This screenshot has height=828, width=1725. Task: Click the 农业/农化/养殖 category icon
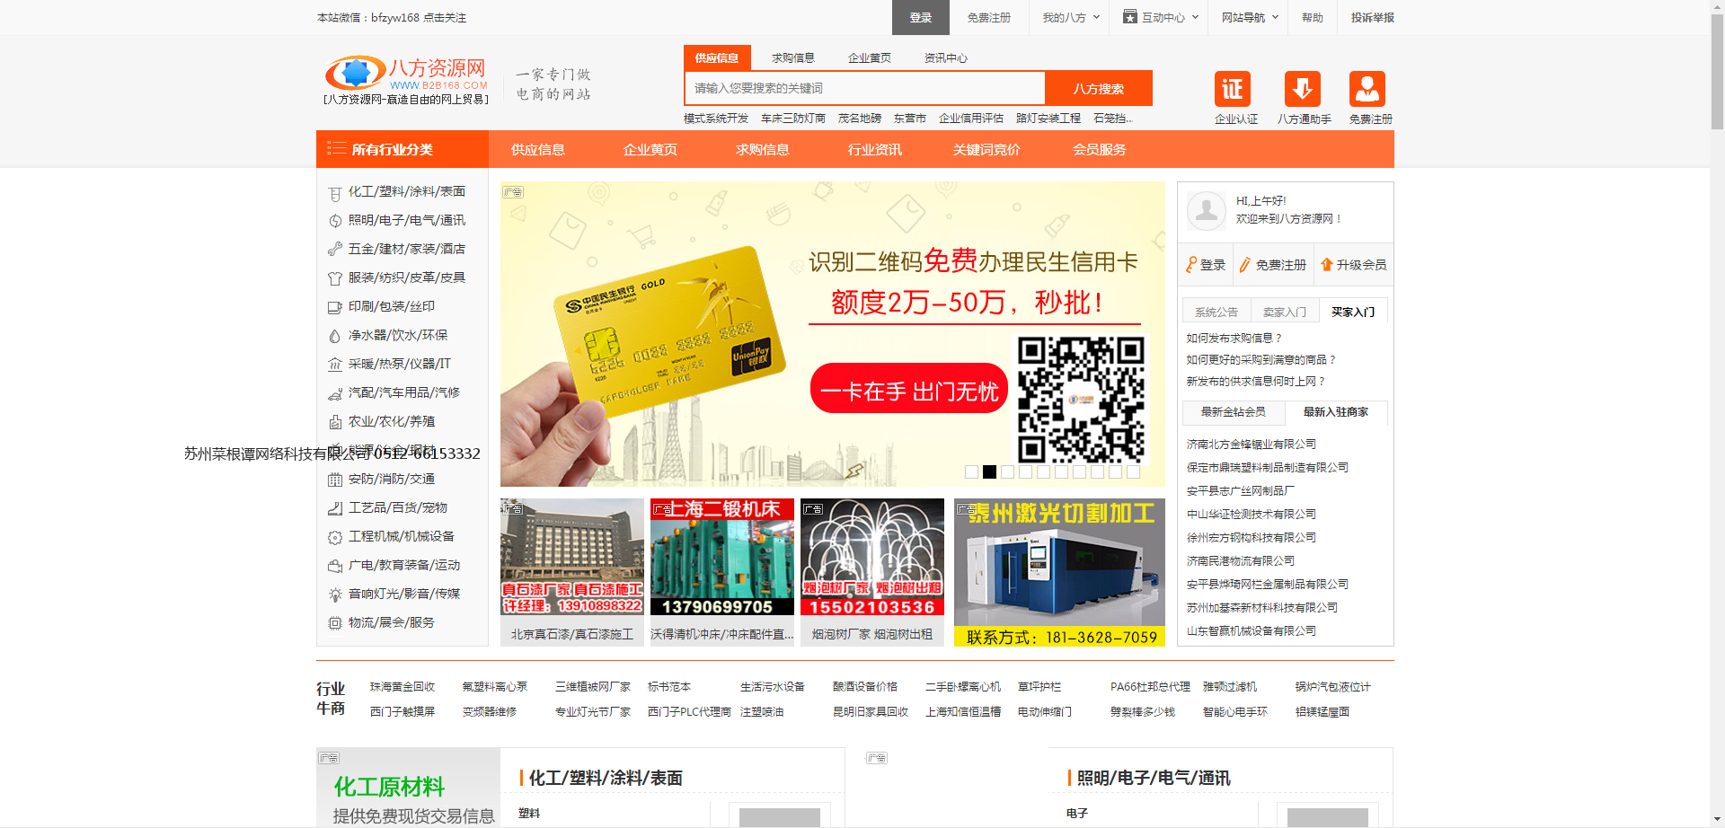tap(335, 422)
